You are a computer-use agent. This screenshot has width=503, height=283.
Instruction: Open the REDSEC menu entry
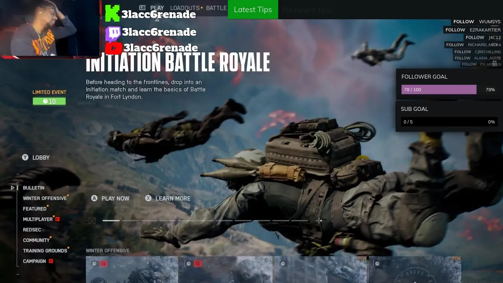[x=32, y=230]
